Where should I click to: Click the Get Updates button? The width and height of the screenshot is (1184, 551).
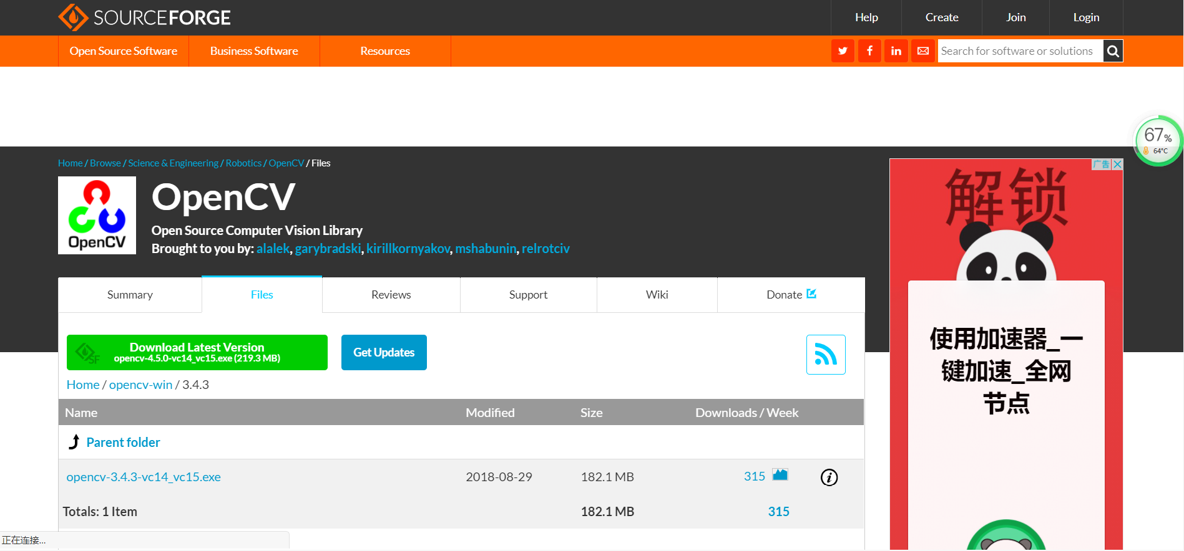point(384,352)
